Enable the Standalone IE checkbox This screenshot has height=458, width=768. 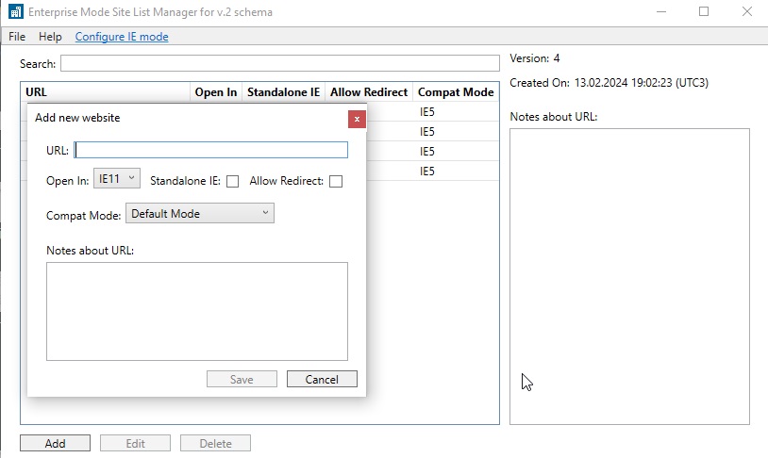click(x=233, y=182)
